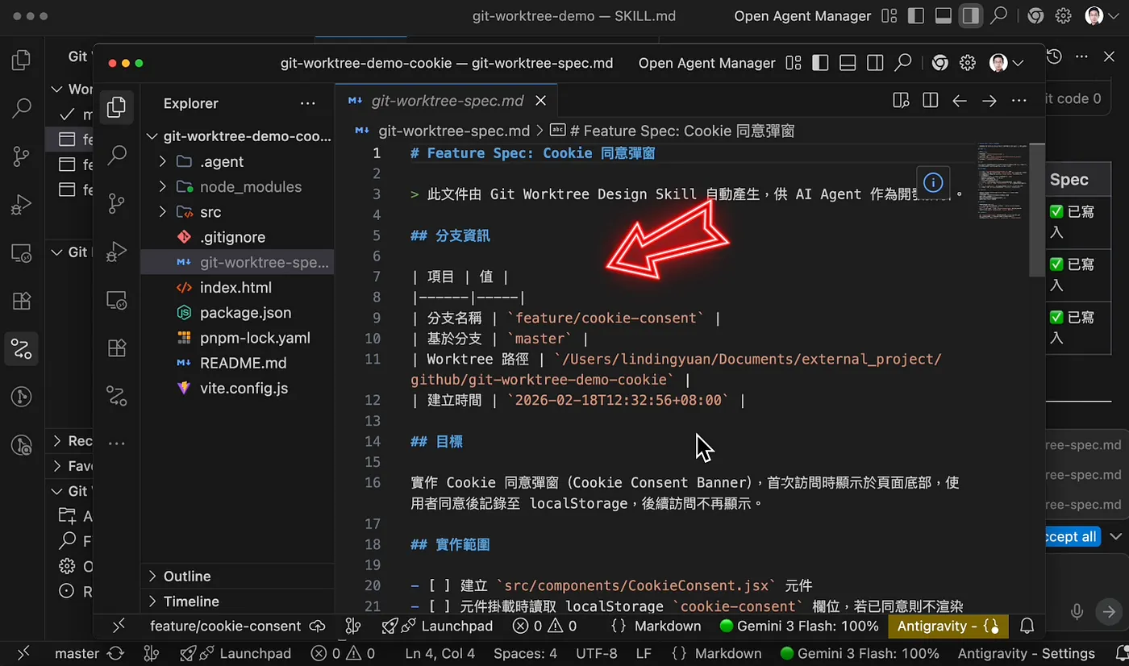Open editor toolbar more actions menu
Image resolution: width=1129 pixels, height=666 pixels.
coord(1019,101)
